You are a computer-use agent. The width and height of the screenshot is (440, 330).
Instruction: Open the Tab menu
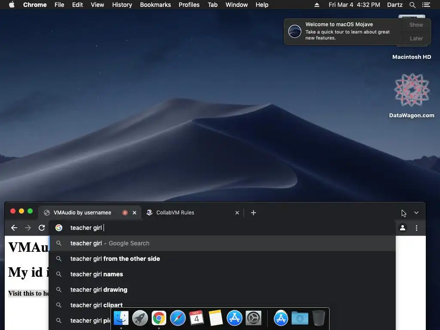[x=213, y=5]
